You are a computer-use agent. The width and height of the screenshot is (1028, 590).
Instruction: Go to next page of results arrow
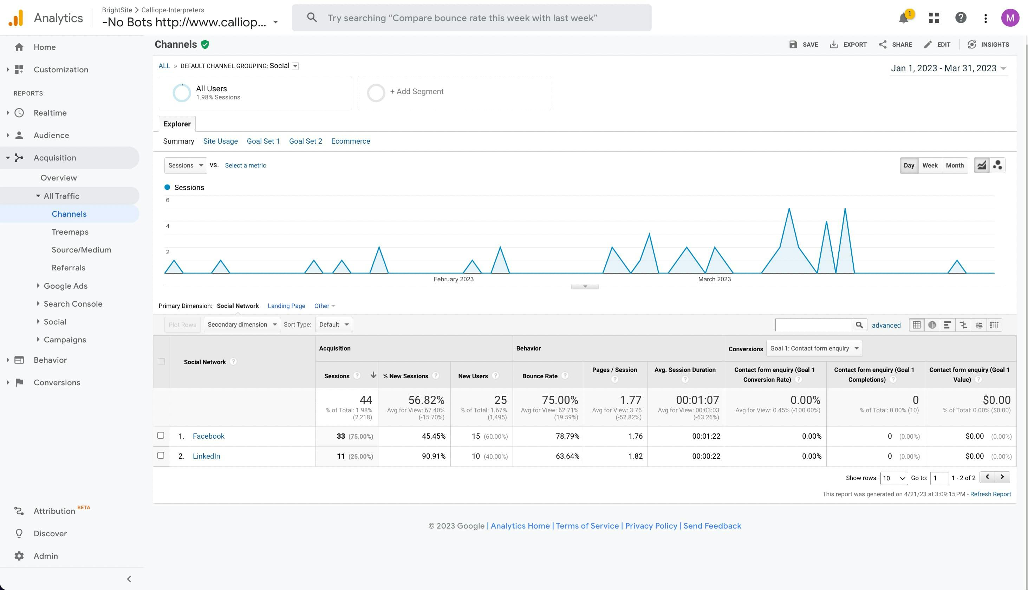pos(1002,477)
